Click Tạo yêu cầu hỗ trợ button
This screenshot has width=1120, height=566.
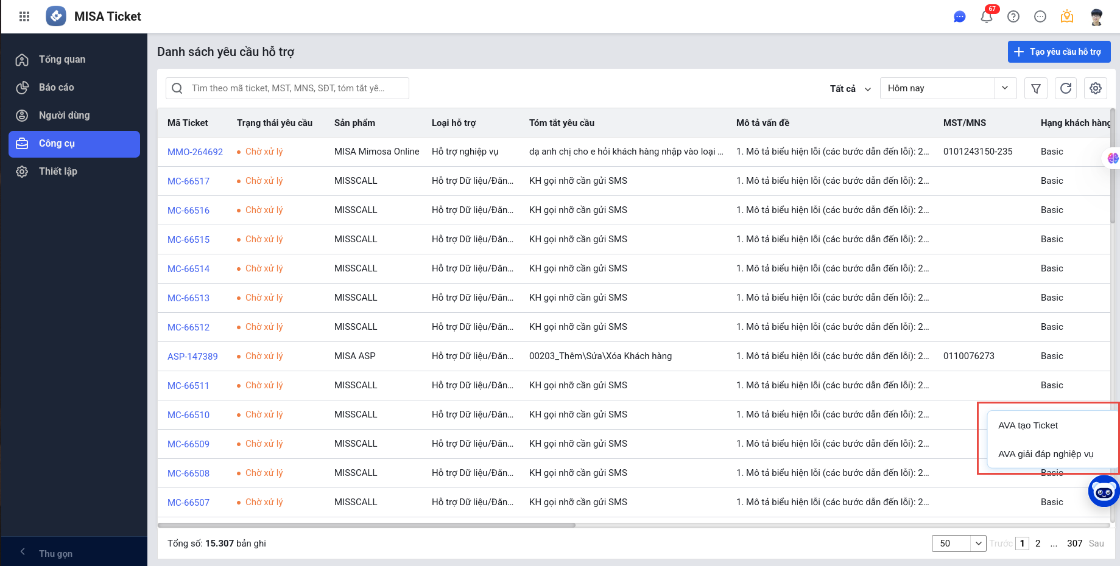(x=1058, y=52)
